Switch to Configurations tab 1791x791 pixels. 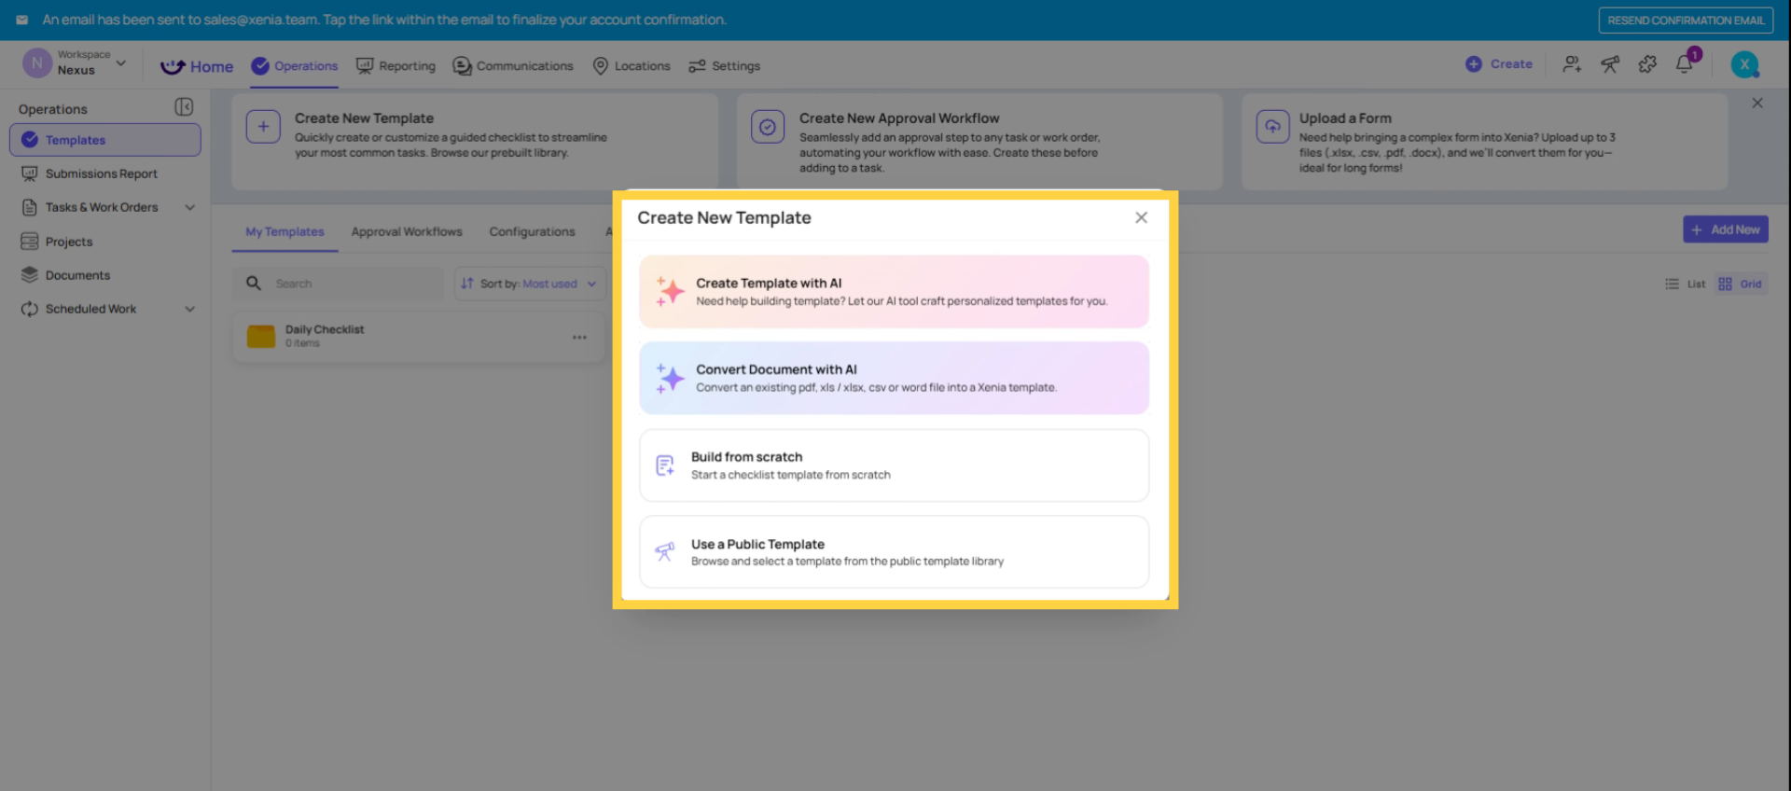pos(532,232)
